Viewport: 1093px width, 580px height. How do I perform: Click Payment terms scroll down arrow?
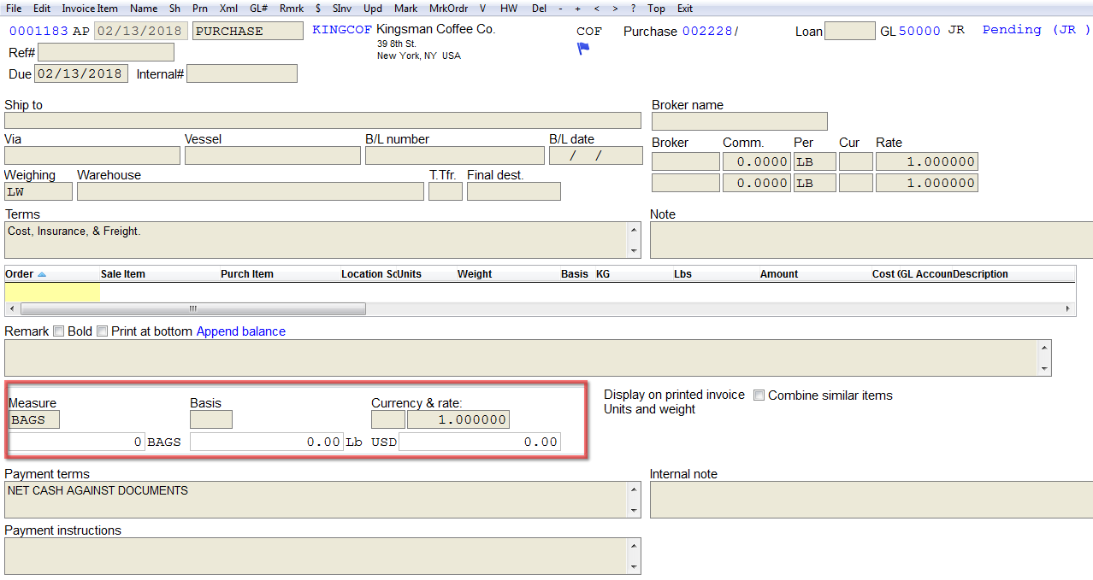[x=635, y=511]
